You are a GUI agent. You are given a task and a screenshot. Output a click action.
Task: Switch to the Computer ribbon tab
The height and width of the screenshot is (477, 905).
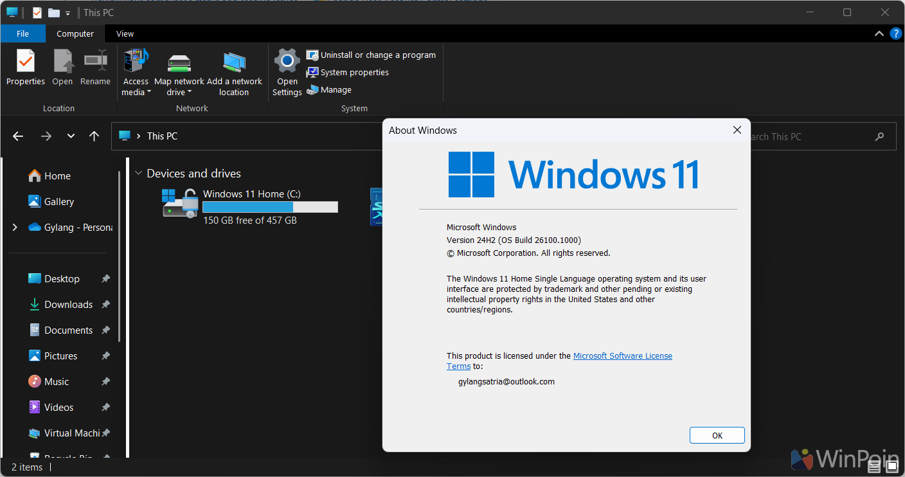(x=75, y=33)
